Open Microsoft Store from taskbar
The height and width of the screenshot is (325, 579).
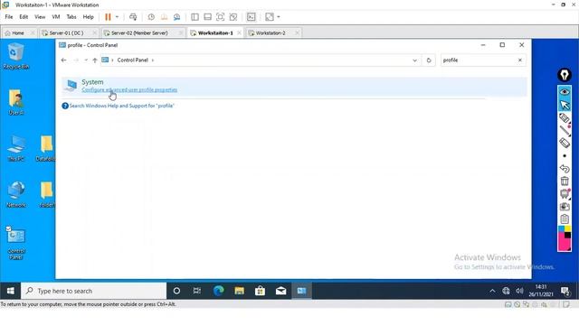260,291
